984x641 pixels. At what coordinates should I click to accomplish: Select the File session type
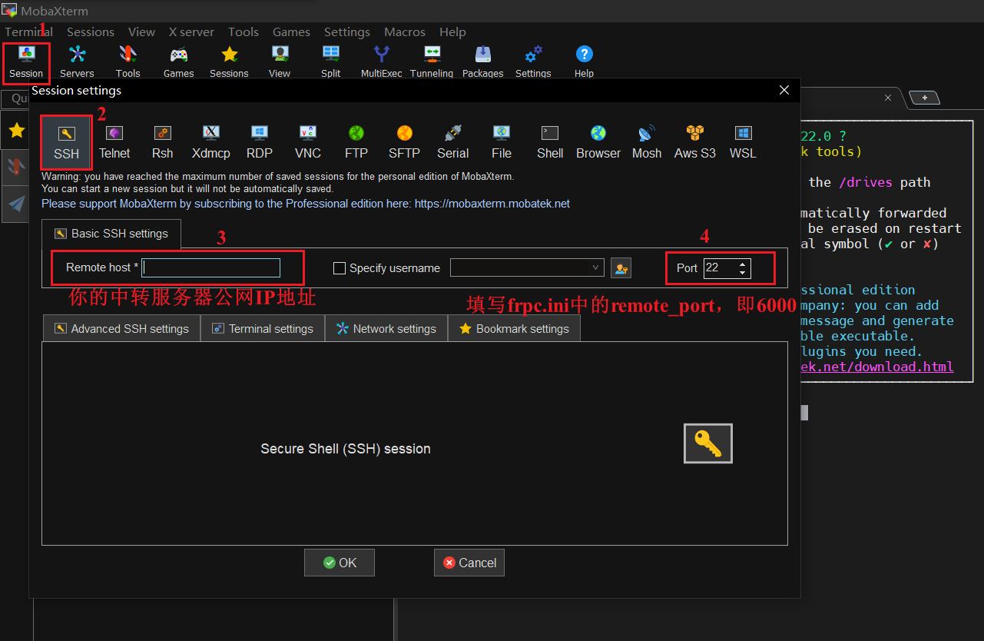[502, 142]
